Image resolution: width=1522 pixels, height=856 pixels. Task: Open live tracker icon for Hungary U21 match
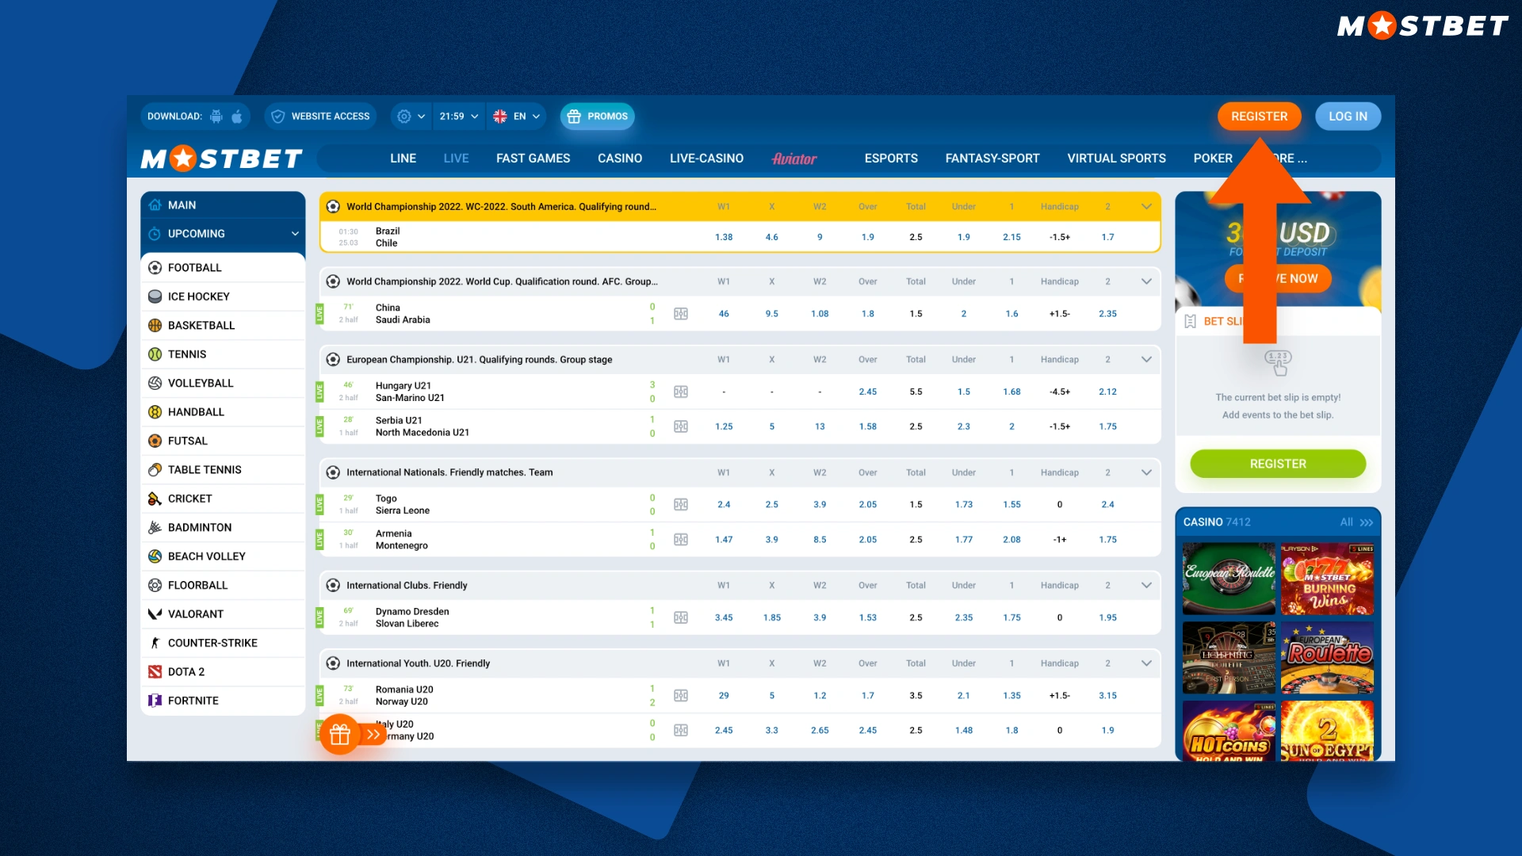681,392
